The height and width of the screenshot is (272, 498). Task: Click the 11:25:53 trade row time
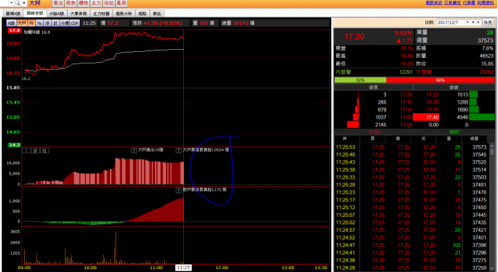click(x=346, y=147)
